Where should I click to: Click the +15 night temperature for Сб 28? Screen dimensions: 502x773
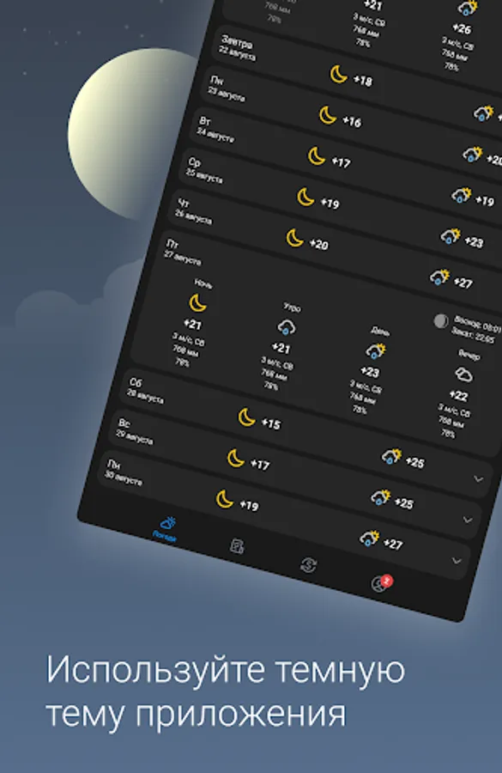tap(271, 423)
